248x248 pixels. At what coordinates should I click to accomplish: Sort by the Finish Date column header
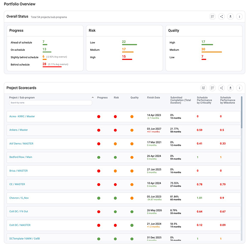(153, 98)
